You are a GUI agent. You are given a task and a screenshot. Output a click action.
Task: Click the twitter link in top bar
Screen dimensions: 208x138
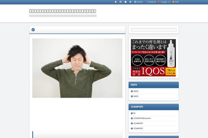coord(138,2)
